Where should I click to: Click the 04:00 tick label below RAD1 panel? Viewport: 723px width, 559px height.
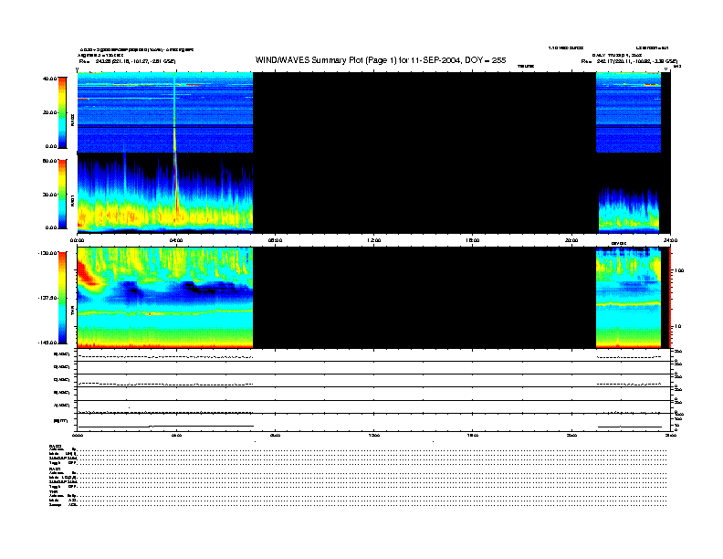(x=175, y=240)
